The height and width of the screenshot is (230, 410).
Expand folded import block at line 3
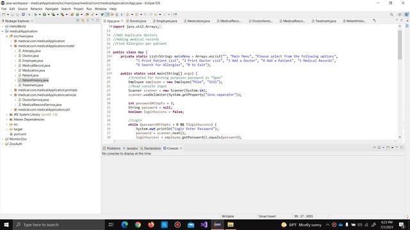tap(111, 27)
